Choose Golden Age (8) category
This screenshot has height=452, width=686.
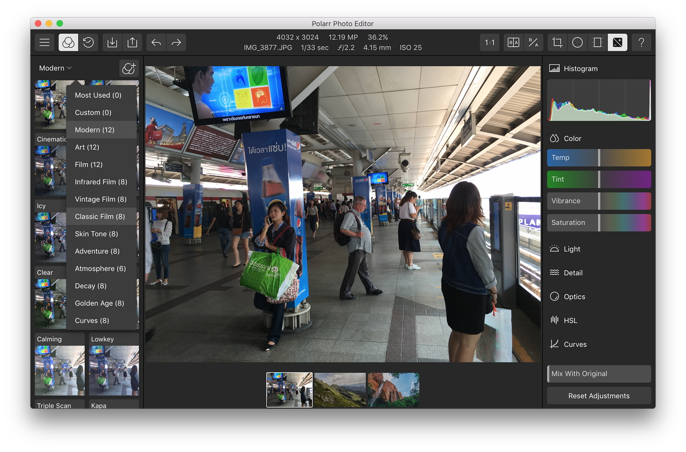(101, 303)
